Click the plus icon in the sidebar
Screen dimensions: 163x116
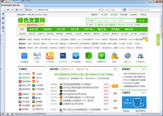click(3, 31)
